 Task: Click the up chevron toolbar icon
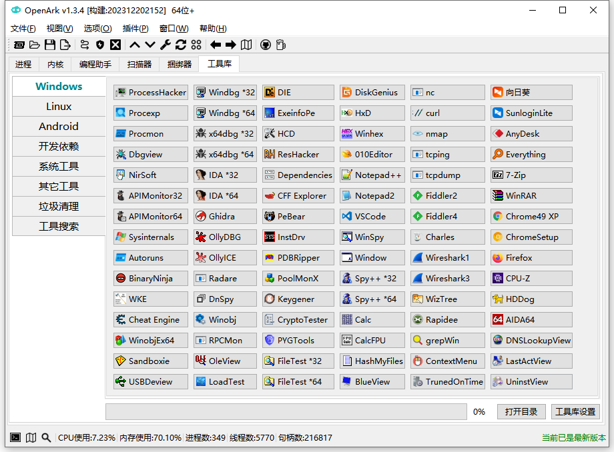tap(135, 45)
